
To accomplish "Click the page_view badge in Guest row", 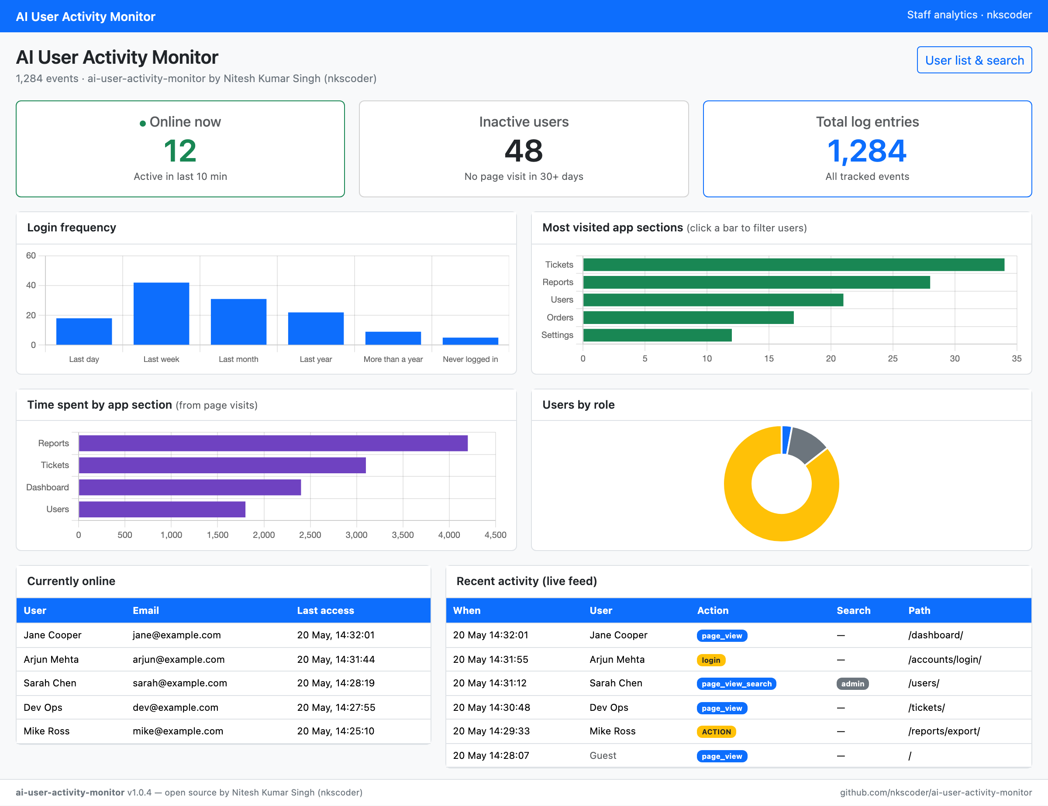I will coord(722,756).
